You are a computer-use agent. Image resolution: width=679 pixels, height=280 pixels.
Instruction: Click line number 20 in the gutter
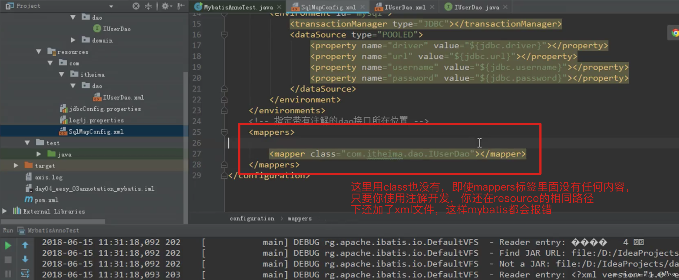[197, 78]
